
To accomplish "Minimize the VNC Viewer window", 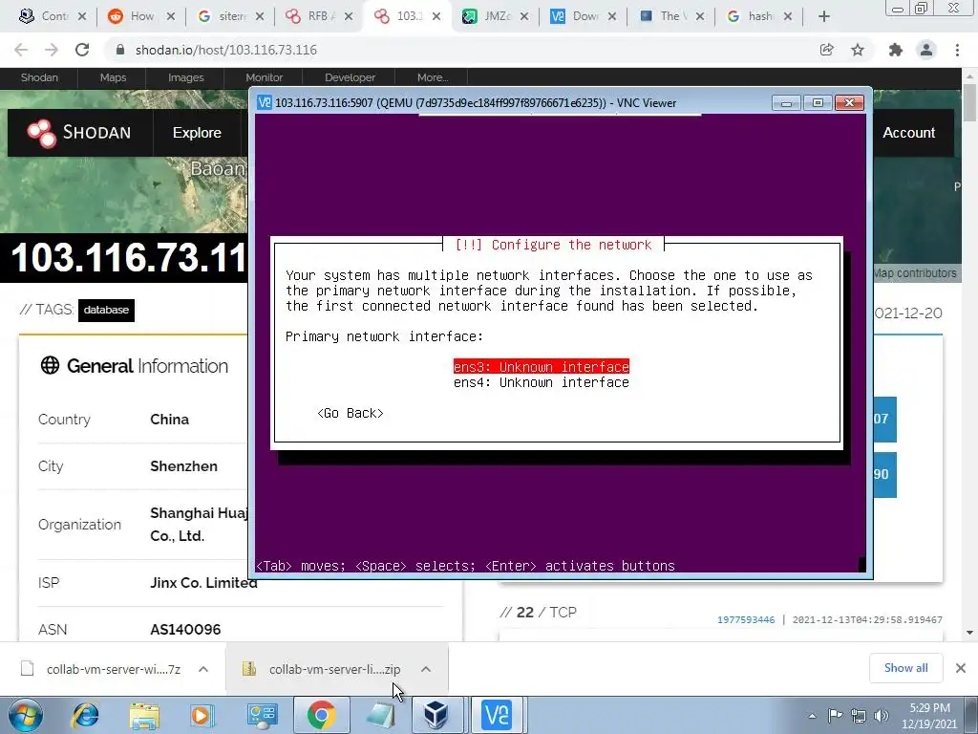I will [x=787, y=102].
